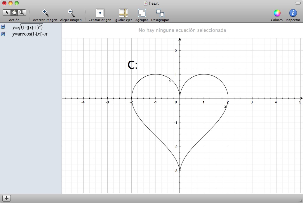
Task: Click the window resize grip corner
Action: click(x=300, y=201)
